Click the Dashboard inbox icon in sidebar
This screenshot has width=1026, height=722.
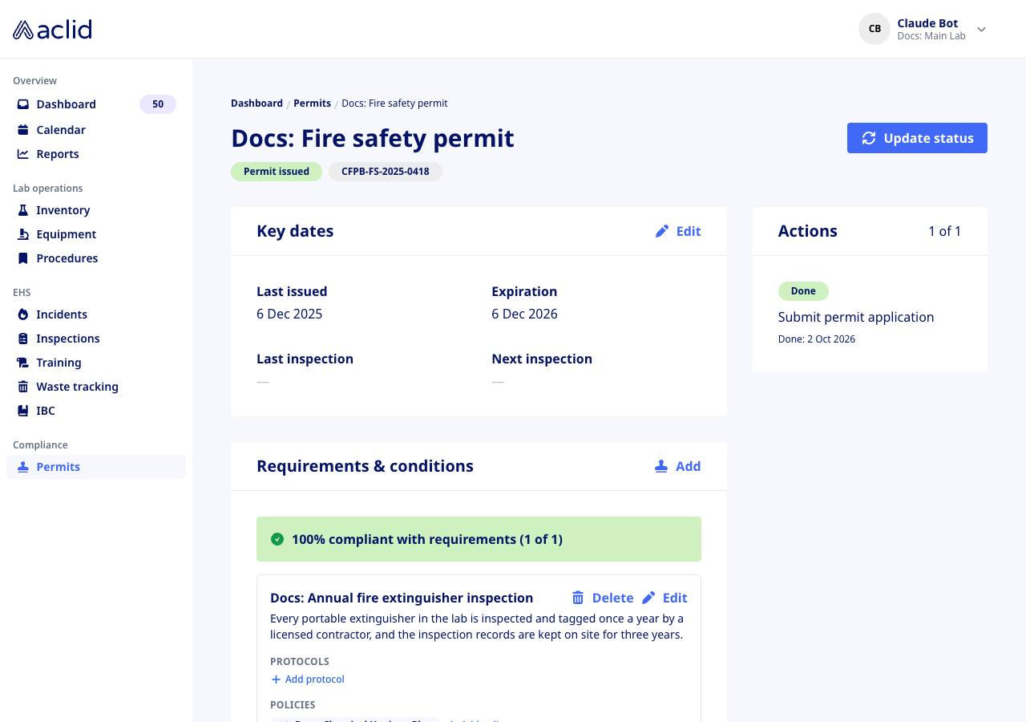pos(23,104)
